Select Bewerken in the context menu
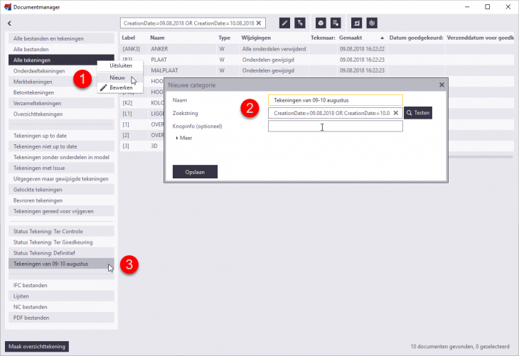Image resolution: width=519 pixels, height=356 pixels. click(x=120, y=87)
